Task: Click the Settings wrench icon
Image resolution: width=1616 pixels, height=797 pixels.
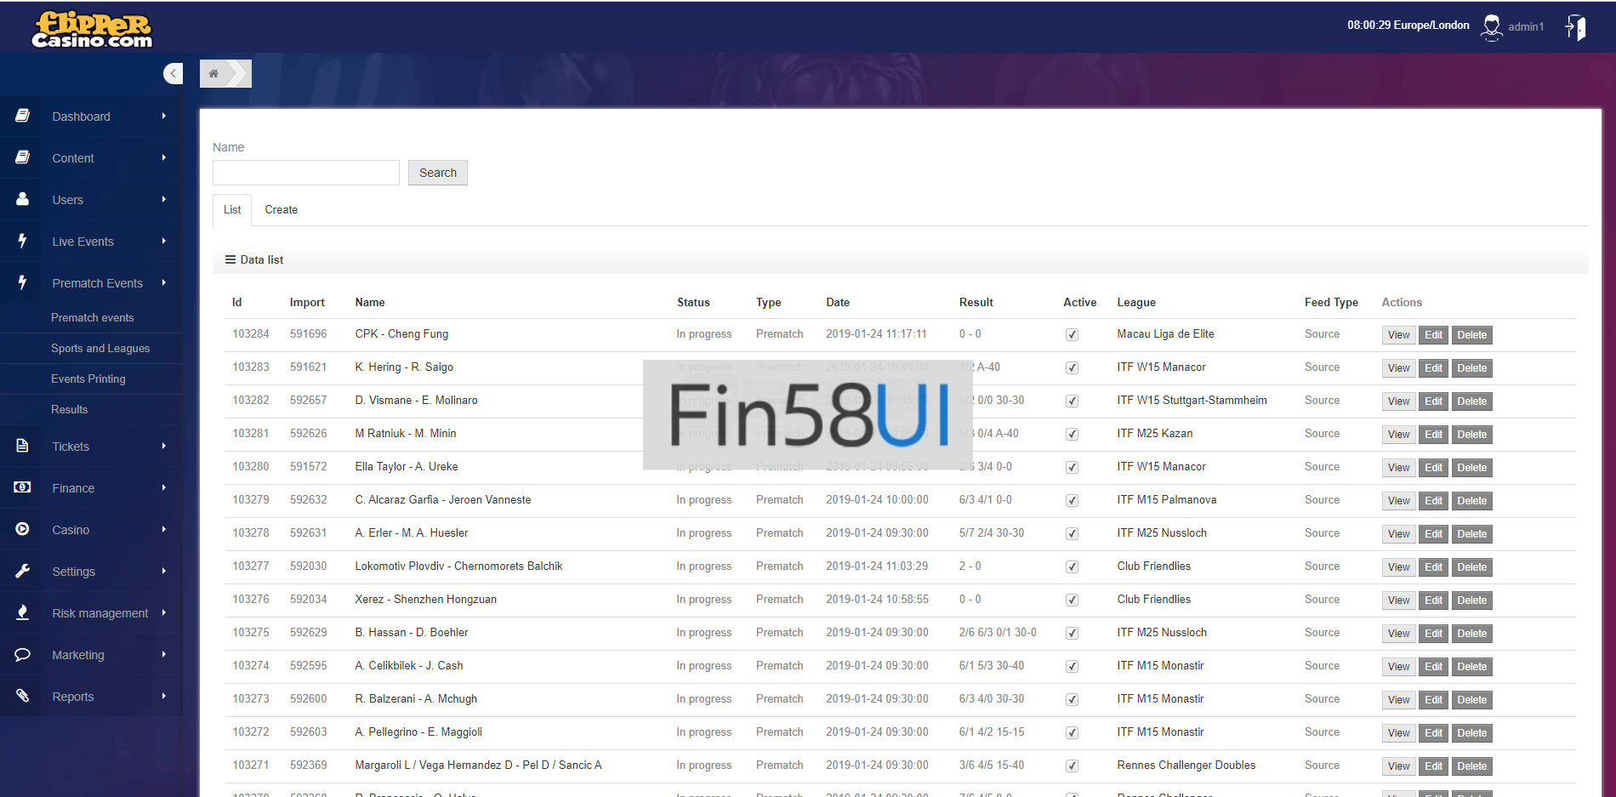Action: click(x=22, y=571)
